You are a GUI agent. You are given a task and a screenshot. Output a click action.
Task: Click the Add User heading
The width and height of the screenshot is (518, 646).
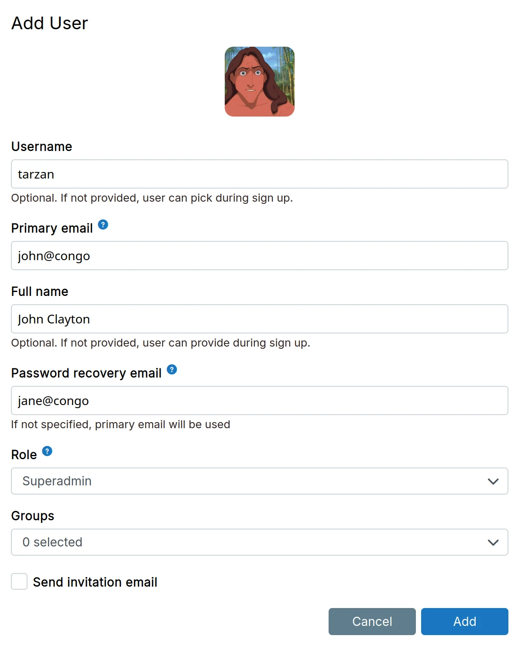(x=49, y=23)
